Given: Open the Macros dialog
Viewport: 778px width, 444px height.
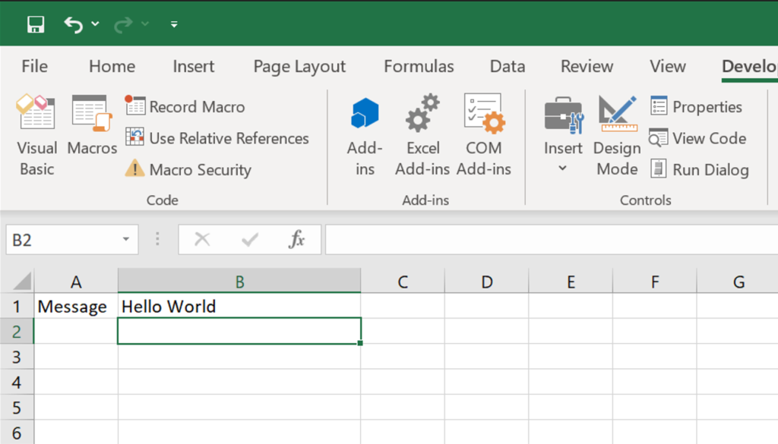Looking at the screenshot, I should pyautogui.click(x=92, y=125).
